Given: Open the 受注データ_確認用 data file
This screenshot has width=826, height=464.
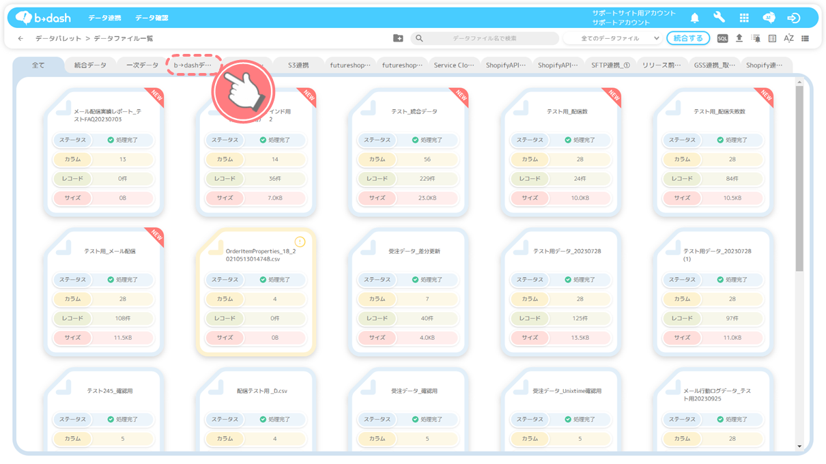Looking at the screenshot, I should [408, 409].
